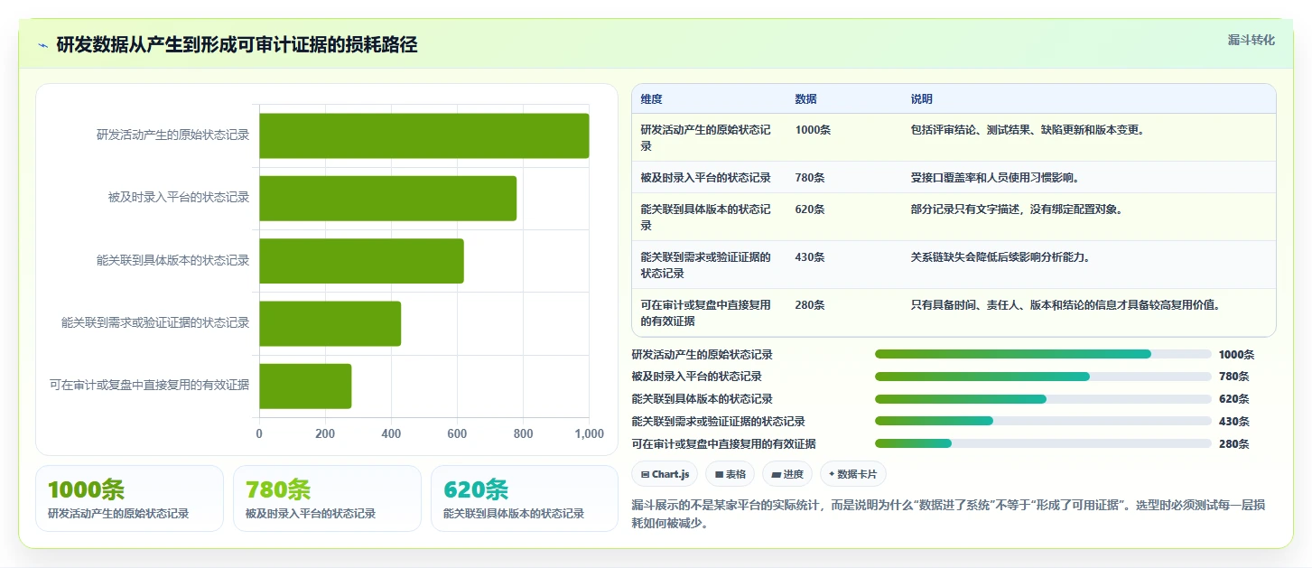Select the Chart.js chip
Viewport: 1312px width, 568px height.
[665, 474]
